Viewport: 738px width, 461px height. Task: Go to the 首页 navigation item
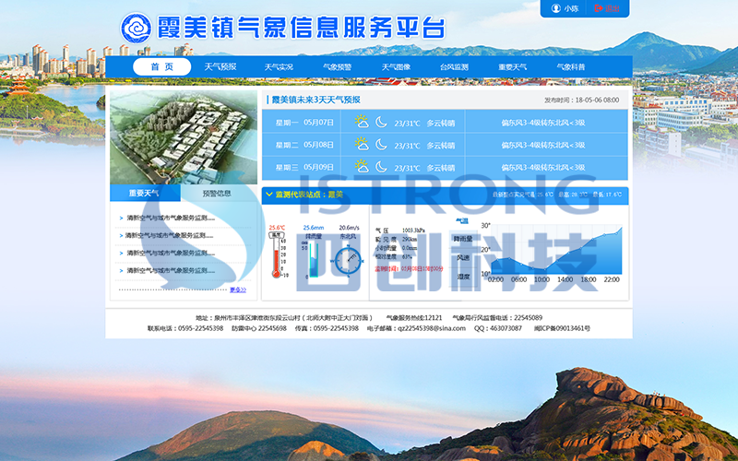tap(162, 66)
